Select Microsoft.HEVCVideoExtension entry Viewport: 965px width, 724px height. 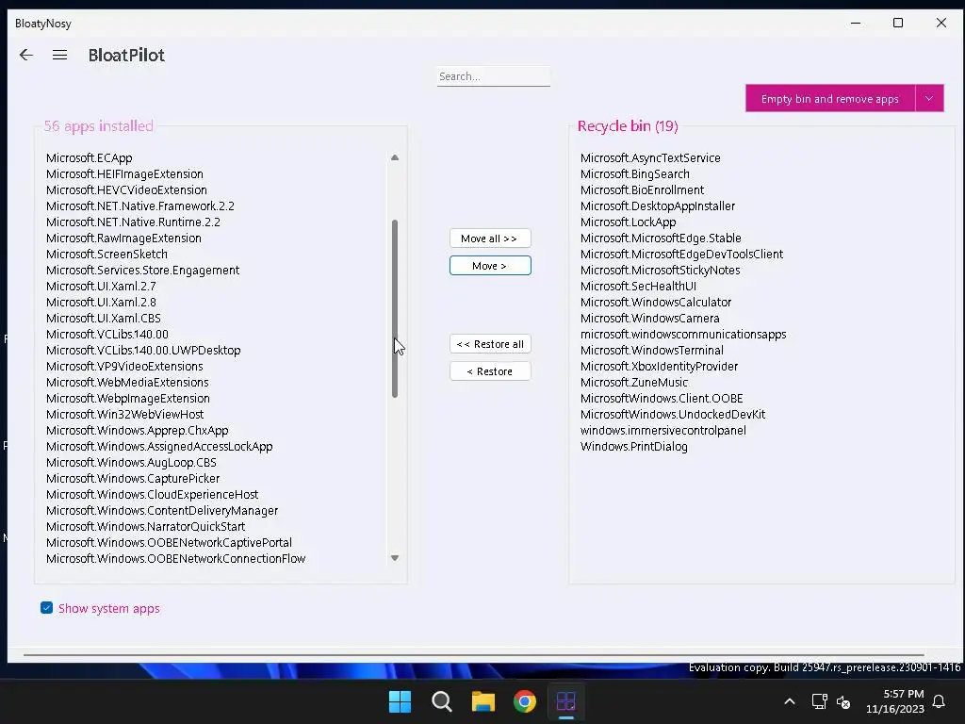click(x=127, y=189)
